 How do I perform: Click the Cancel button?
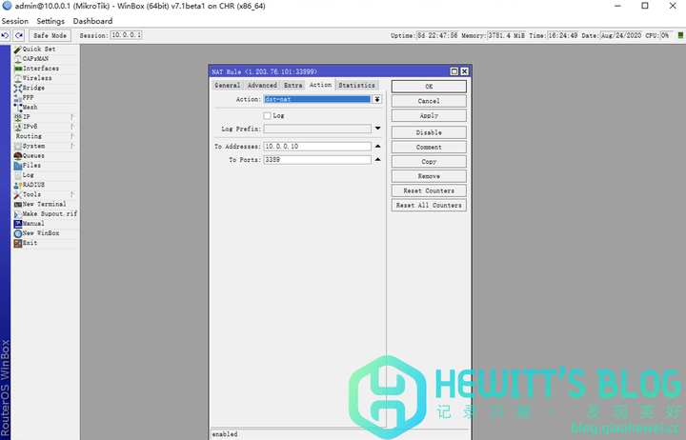coord(429,101)
